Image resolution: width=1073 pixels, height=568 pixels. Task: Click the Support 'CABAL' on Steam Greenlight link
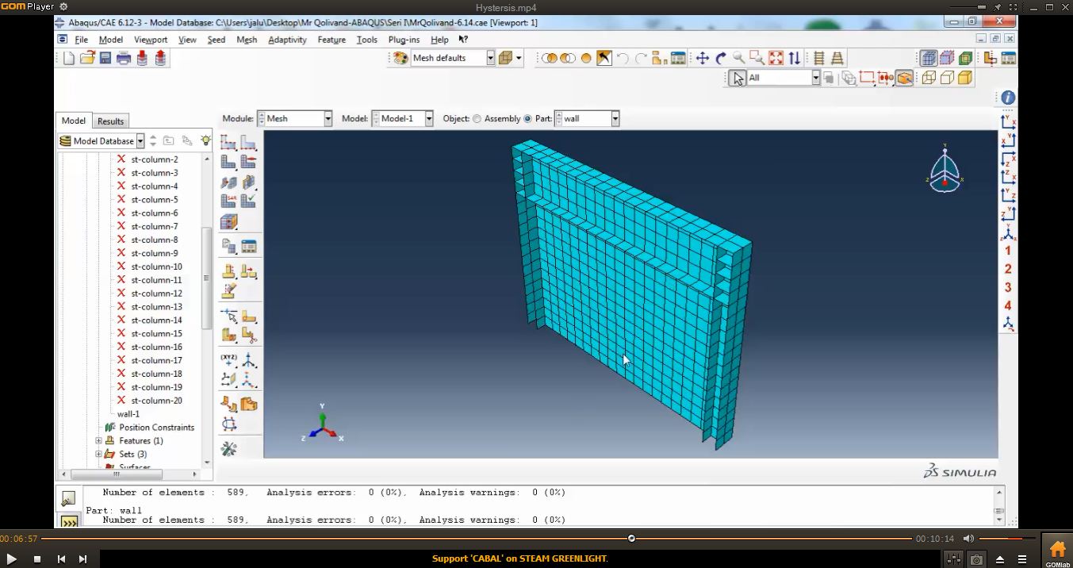click(520, 559)
